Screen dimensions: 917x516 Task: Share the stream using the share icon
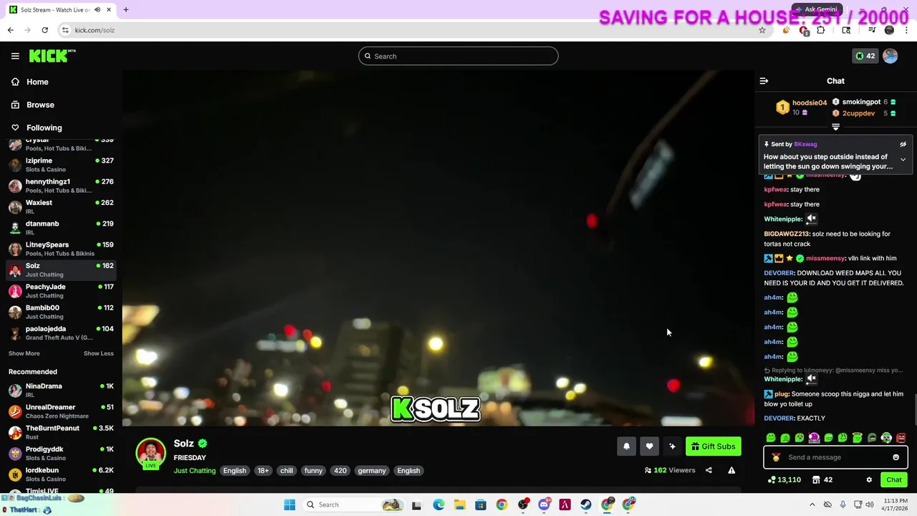709,470
